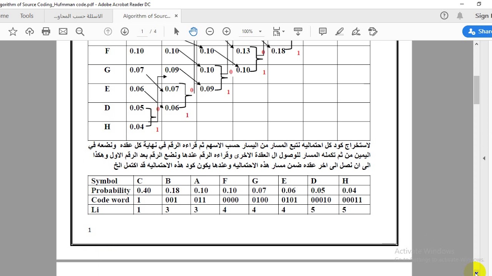Screen dimensions: 492x276
Task: Click the Code word row label
Action: click(x=110, y=200)
